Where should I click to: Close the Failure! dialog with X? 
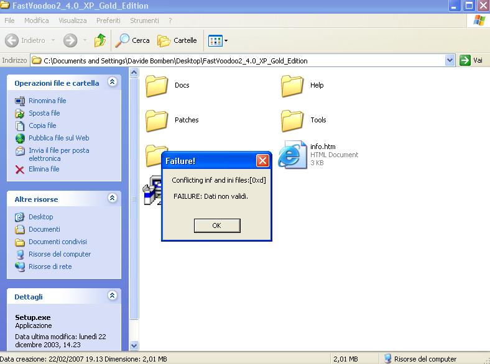pos(262,161)
